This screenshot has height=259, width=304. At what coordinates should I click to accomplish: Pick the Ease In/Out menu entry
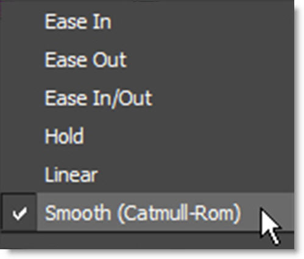point(147,98)
